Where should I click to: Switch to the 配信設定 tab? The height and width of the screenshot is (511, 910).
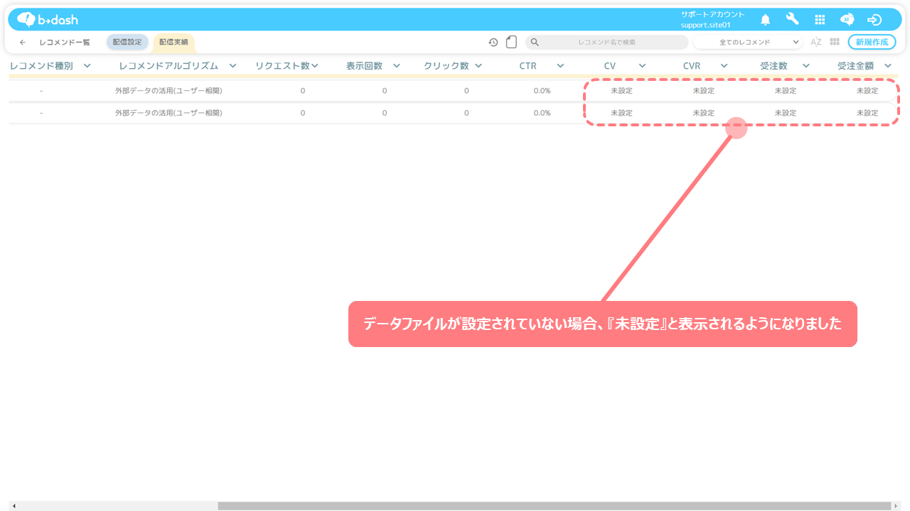point(127,42)
